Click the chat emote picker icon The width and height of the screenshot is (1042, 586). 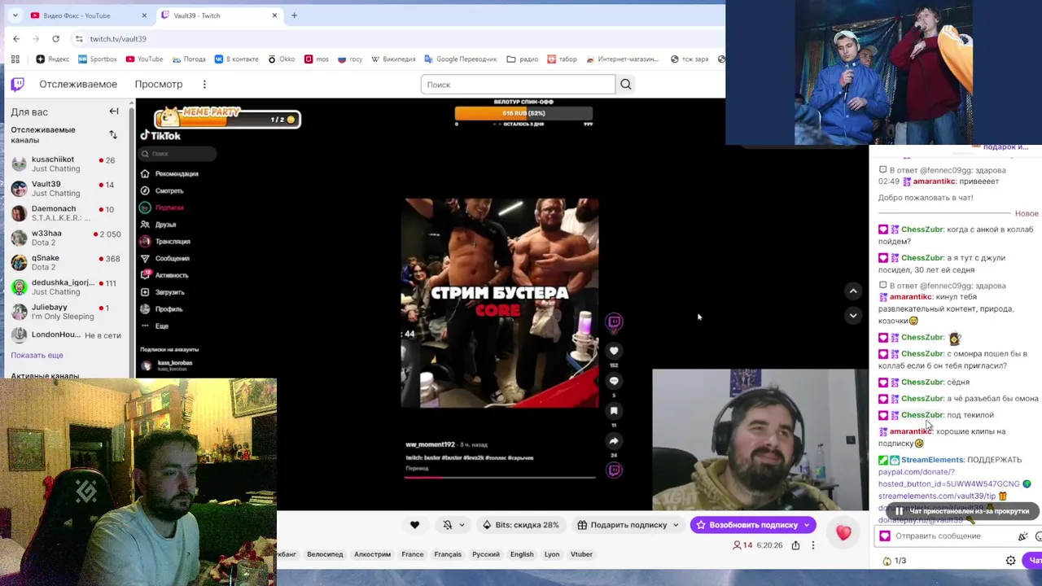click(x=1038, y=536)
